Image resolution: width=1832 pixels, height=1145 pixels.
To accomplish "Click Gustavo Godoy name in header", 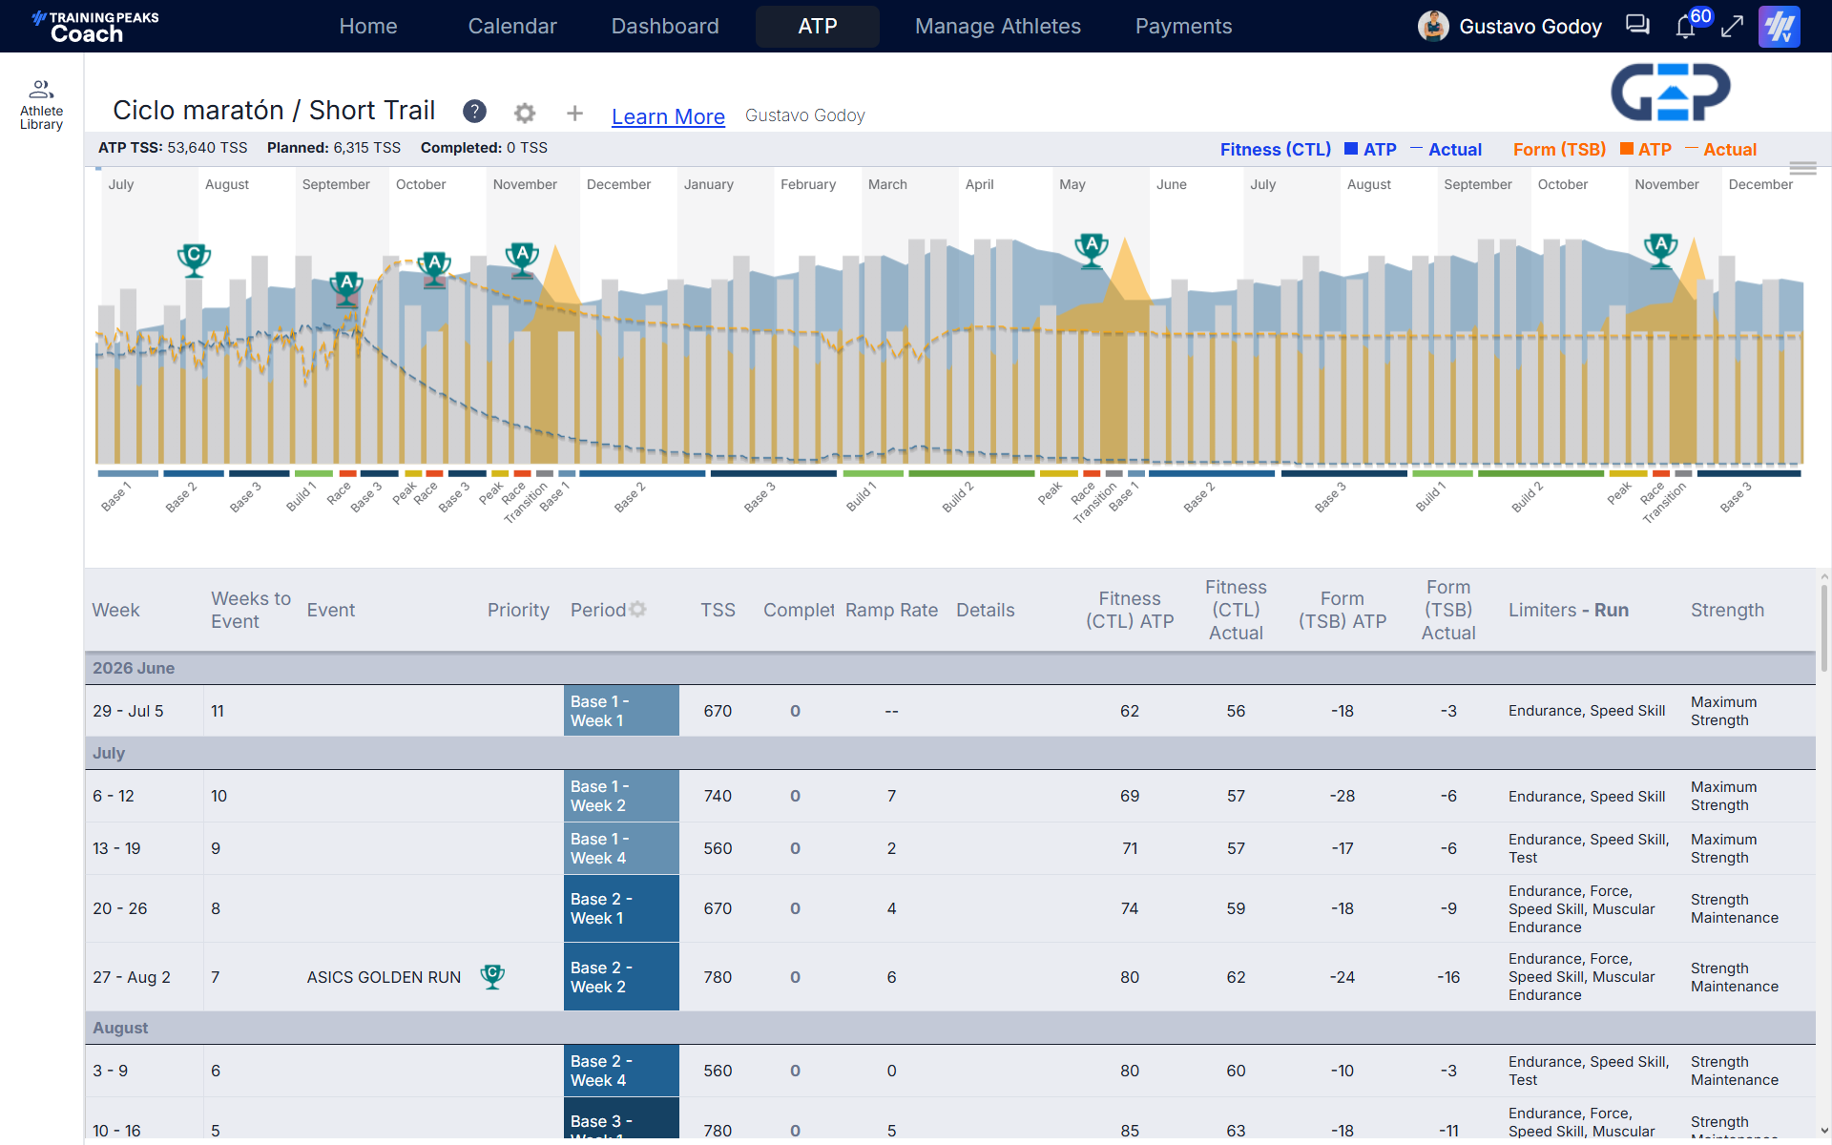I will coord(1530,27).
